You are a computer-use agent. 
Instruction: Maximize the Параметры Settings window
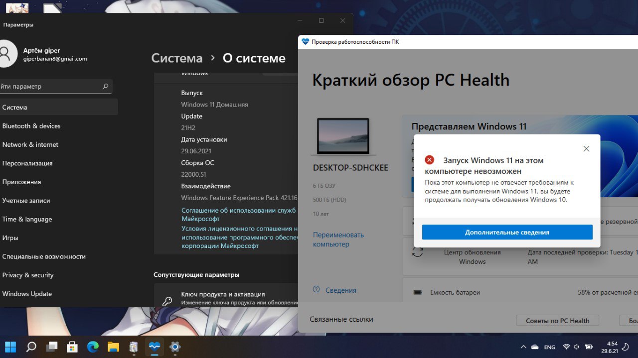pyautogui.click(x=321, y=20)
